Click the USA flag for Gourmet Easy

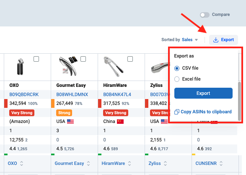point(70,121)
